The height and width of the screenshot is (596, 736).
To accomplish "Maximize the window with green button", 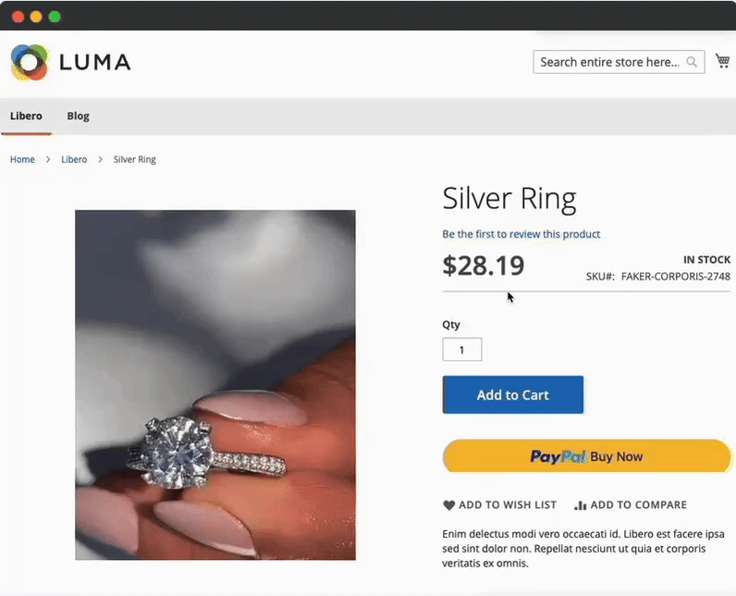I will point(55,16).
